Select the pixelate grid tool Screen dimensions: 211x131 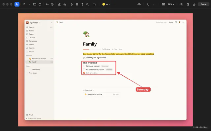(x=77, y=4)
